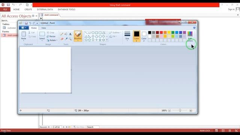Choose the Oval shape
This screenshot has width=240, height=135.
point(93,33)
